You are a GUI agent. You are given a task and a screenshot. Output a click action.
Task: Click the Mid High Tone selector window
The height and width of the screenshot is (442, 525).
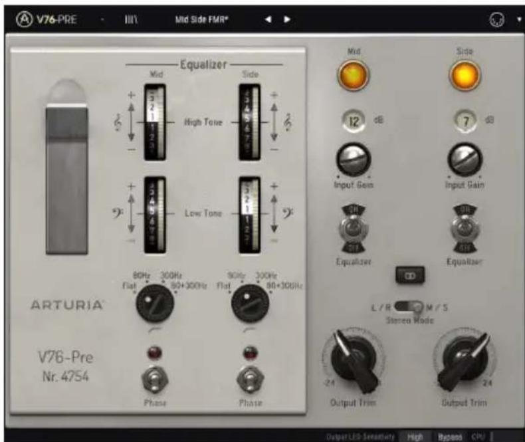click(x=155, y=122)
